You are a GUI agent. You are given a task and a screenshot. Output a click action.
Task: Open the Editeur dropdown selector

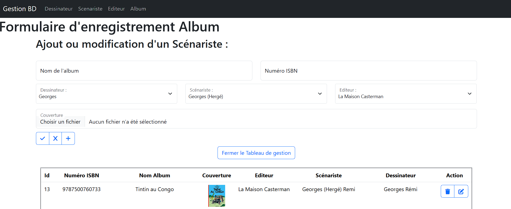coord(406,94)
